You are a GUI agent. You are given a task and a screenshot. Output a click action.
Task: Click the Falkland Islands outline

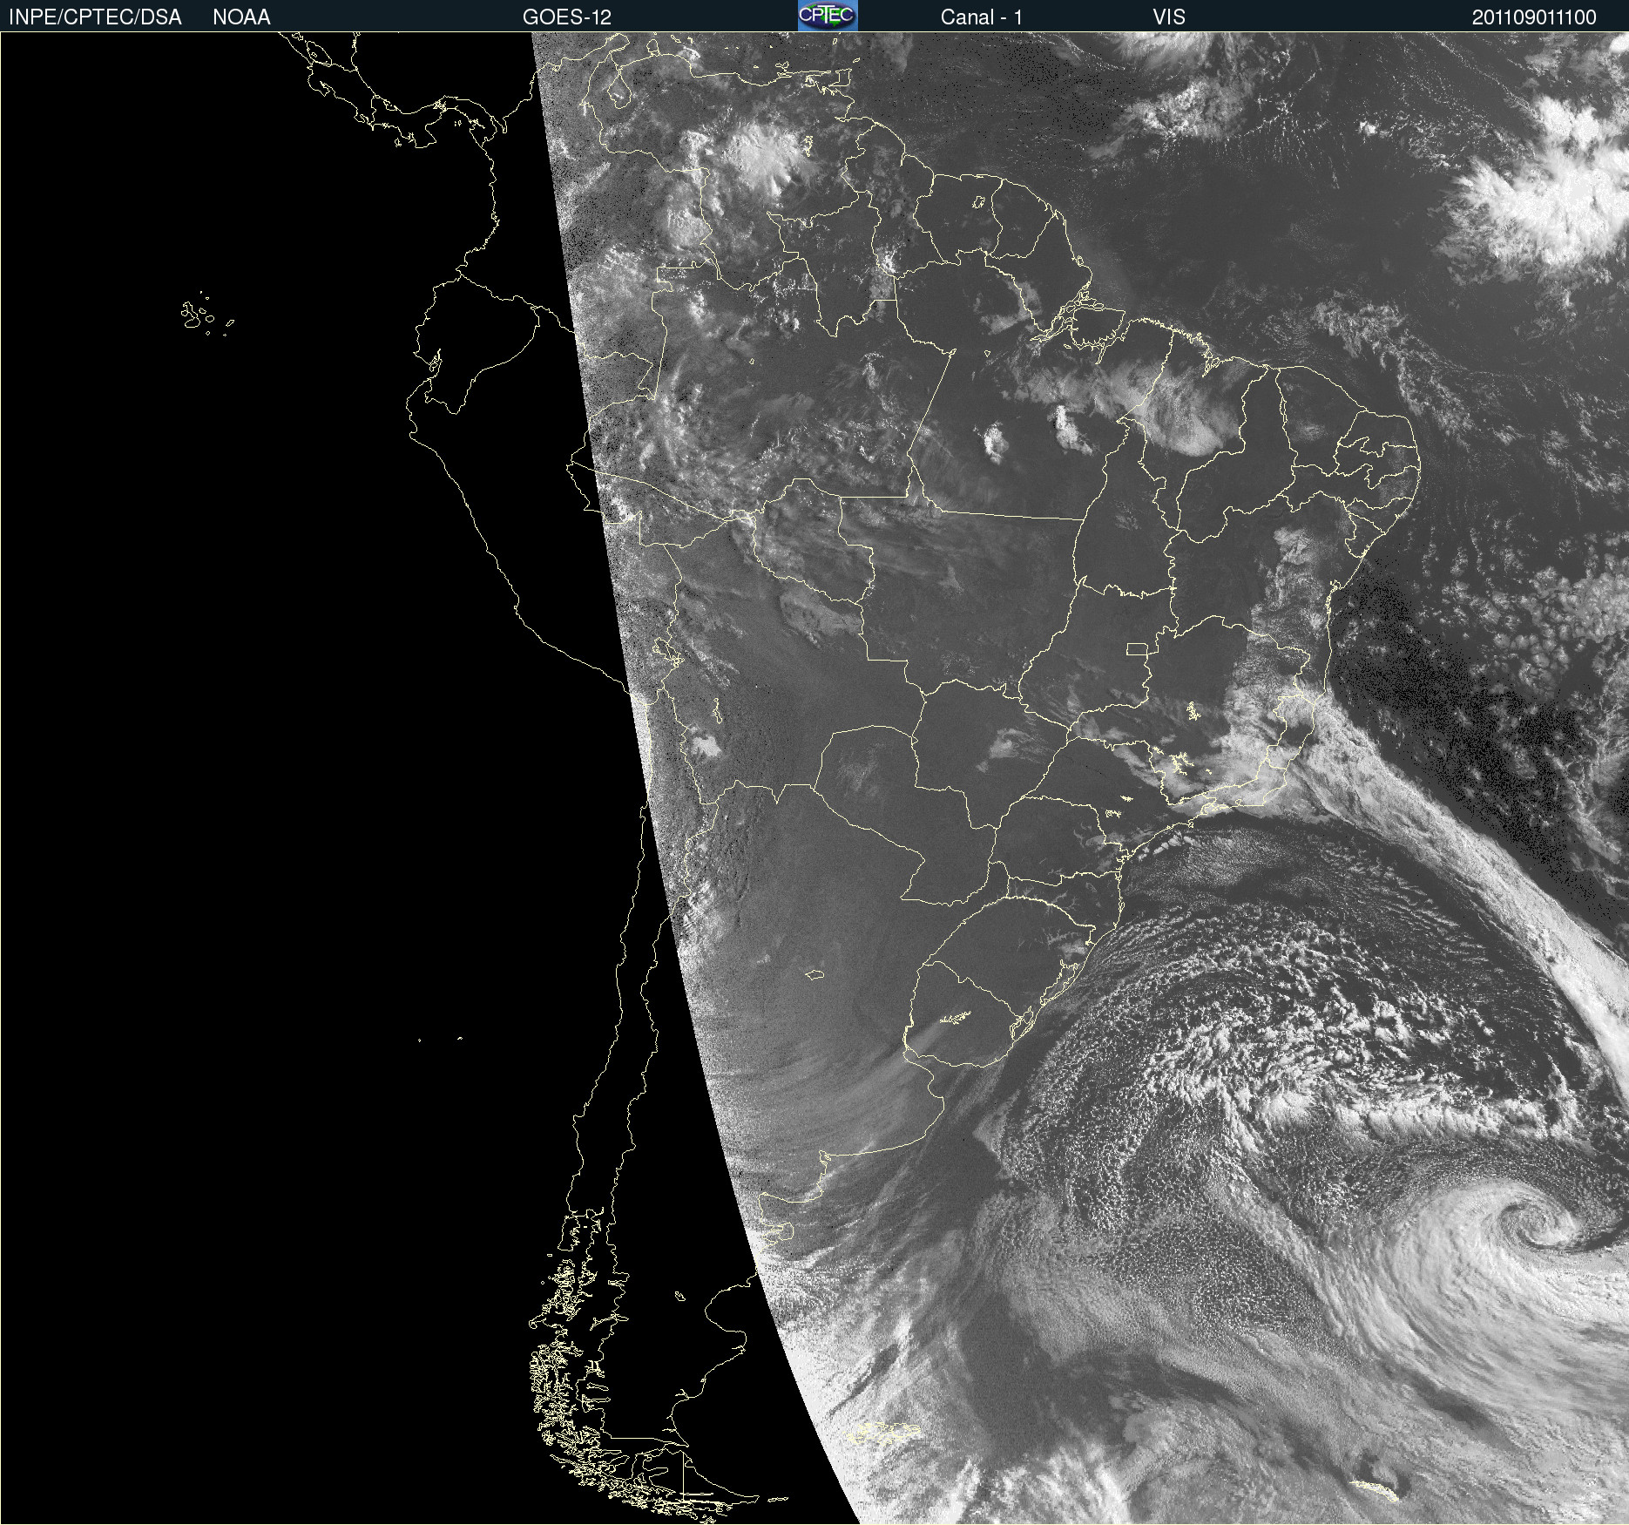(882, 1433)
